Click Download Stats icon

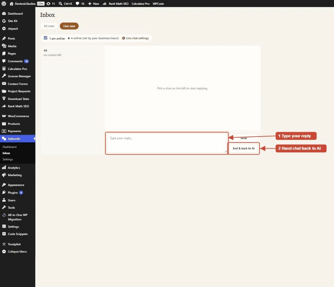tap(4, 98)
